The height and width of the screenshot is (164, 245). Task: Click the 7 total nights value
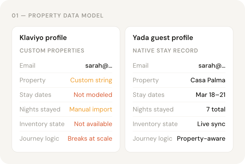point(216,109)
